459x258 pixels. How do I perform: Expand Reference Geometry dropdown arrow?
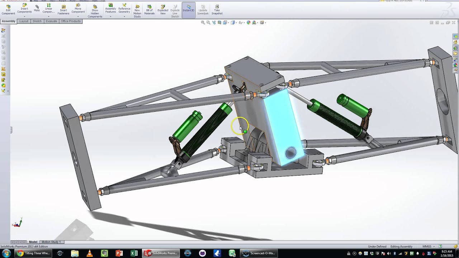[124, 16]
